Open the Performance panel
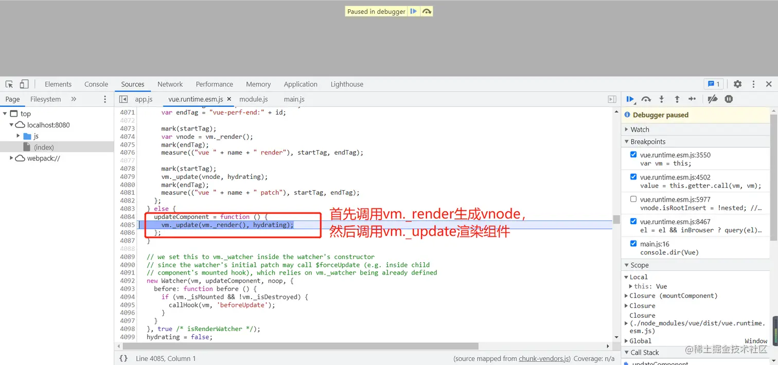 pyautogui.click(x=215, y=84)
